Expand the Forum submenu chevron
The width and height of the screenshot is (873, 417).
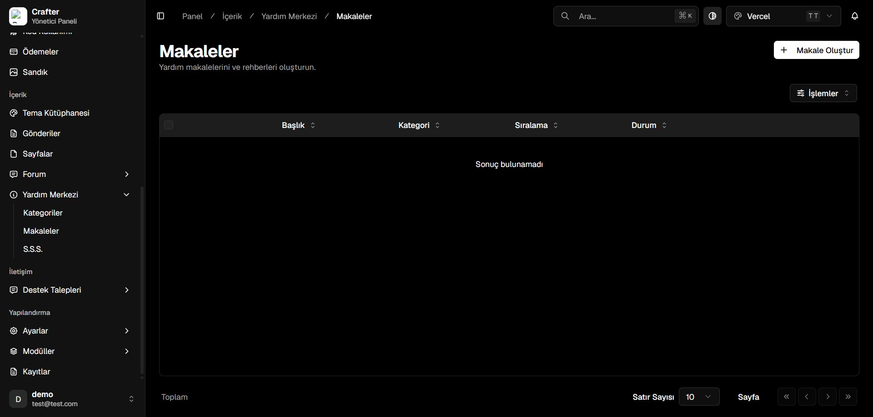tap(127, 174)
